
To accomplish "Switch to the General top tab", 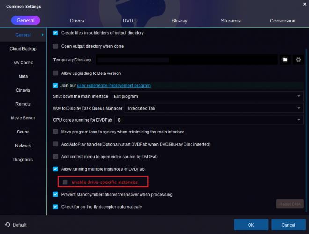I will coord(25,21).
